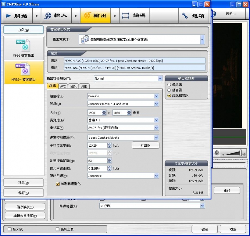Open 選項 (Options) wrench icon

[185, 16]
